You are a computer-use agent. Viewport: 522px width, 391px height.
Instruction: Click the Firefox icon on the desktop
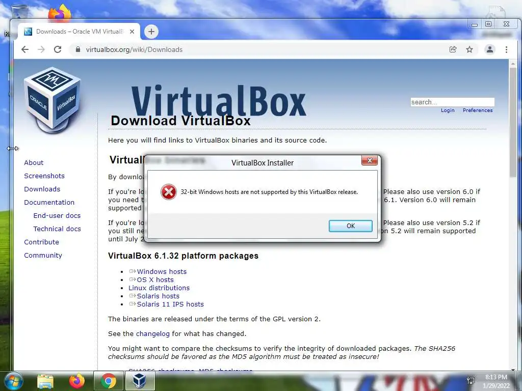click(x=60, y=13)
